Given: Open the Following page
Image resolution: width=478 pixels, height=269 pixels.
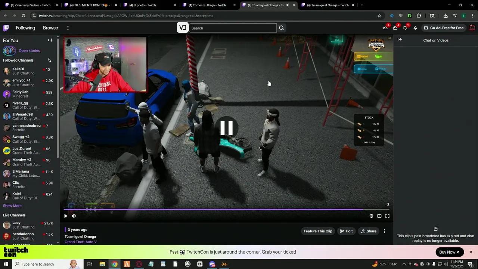Looking at the screenshot, I should click(25, 28).
